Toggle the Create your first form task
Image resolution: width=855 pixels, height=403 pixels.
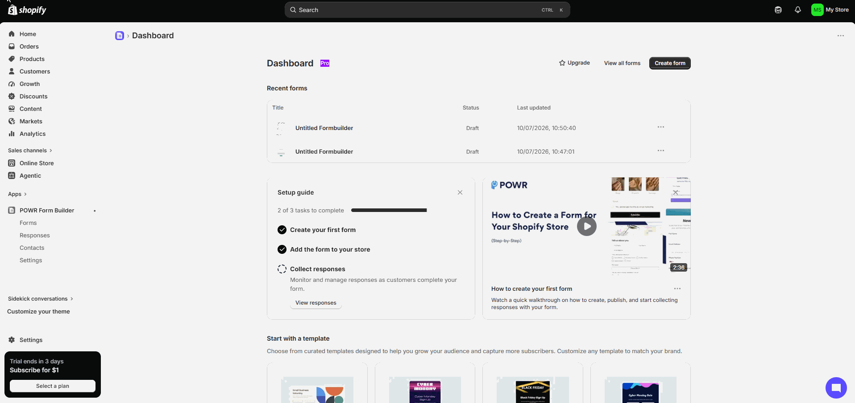tap(282, 230)
